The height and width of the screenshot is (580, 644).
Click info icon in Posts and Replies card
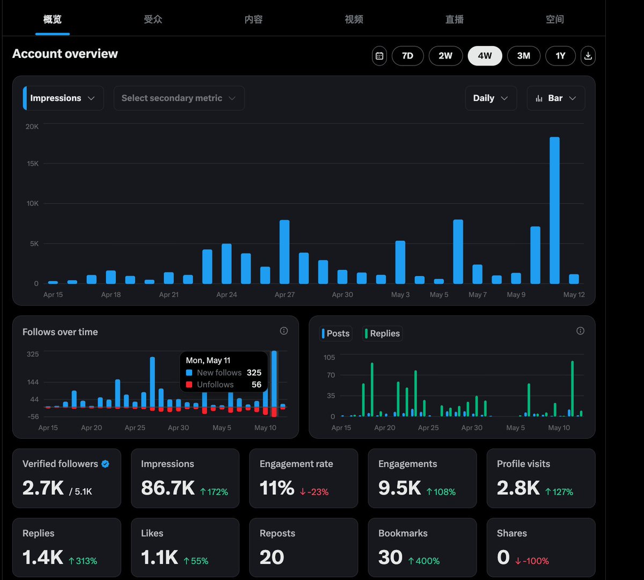click(580, 331)
